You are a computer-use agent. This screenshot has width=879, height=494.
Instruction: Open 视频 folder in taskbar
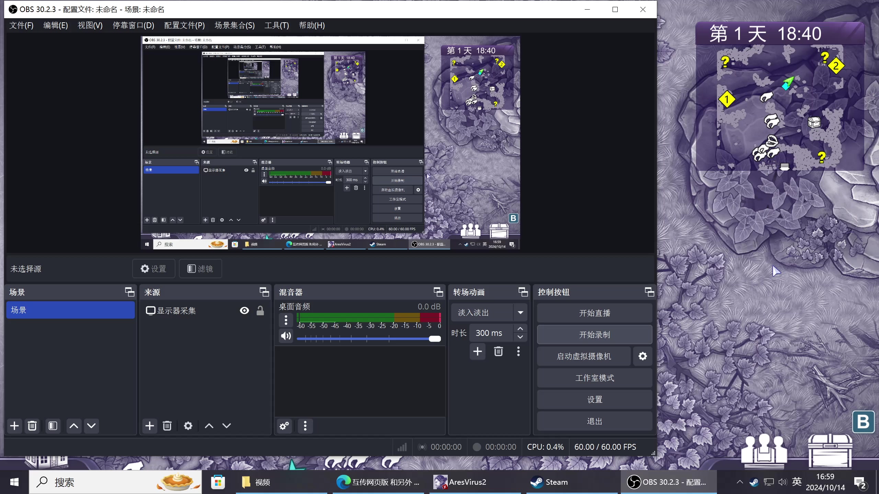[x=282, y=482]
